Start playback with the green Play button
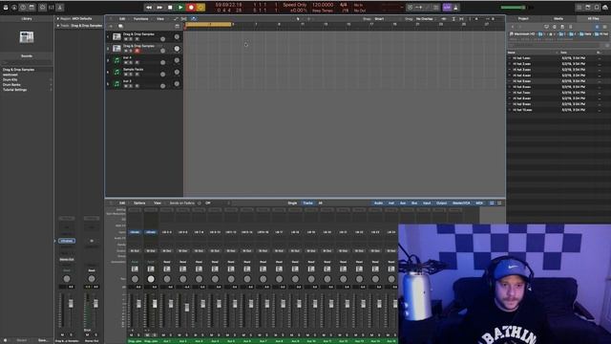This screenshot has width=611, height=344. pyautogui.click(x=180, y=8)
